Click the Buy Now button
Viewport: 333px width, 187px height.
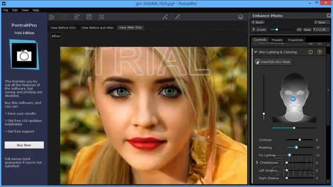(x=24, y=145)
